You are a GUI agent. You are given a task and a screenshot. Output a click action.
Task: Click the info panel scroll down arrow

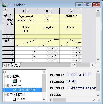(98, 96)
